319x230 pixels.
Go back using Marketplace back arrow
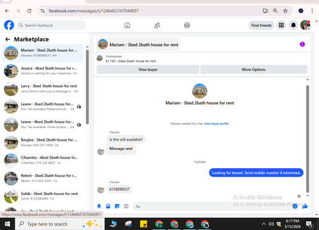pyautogui.click(x=8, y=40)
